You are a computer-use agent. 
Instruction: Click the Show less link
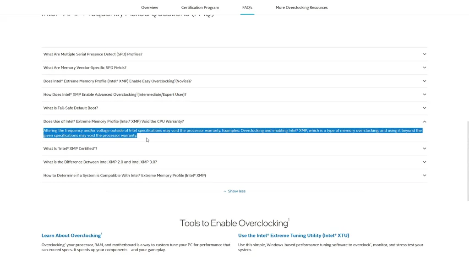tap(234, 191)
